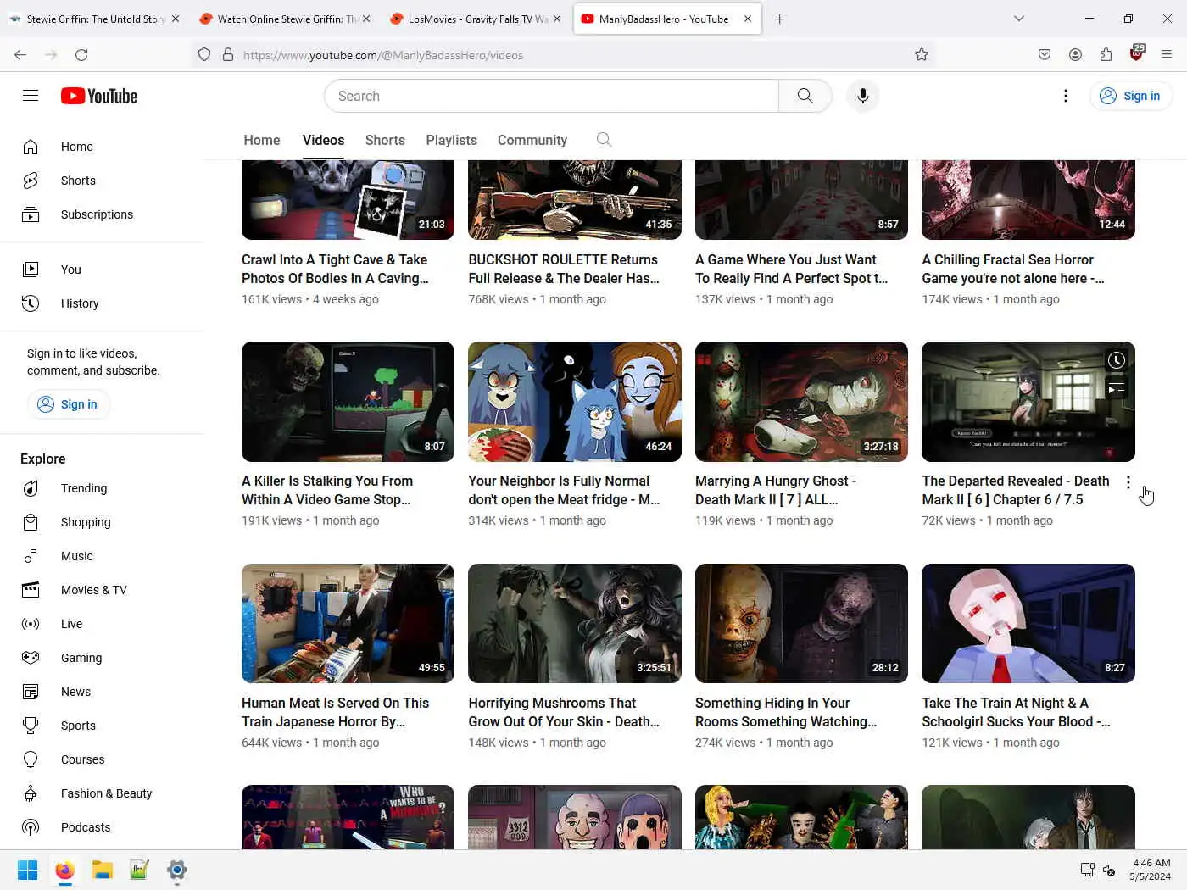Screen dimensions: 1187x890
Task: Bookmark this page with star icon
Action: (x=922, y=55)
